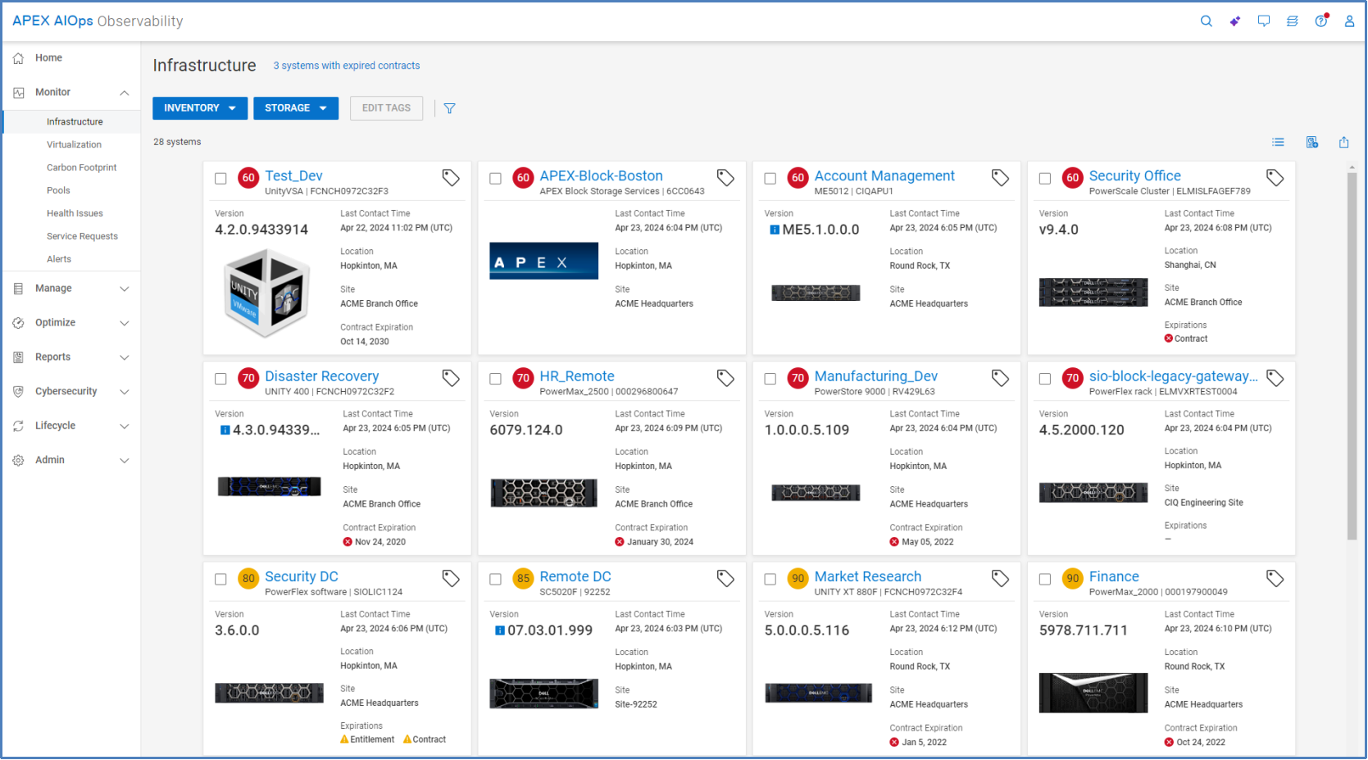Viewport: 1368px width, 760px height.
Task: Select the APEX-Block-Boston checkbox
Action: 495,179
